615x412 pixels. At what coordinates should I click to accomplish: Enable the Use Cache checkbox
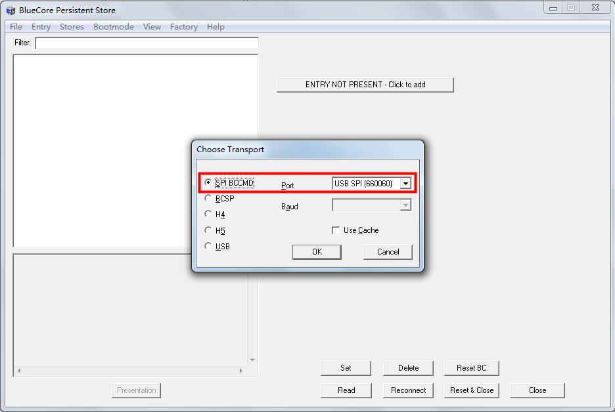click(336, 230)
